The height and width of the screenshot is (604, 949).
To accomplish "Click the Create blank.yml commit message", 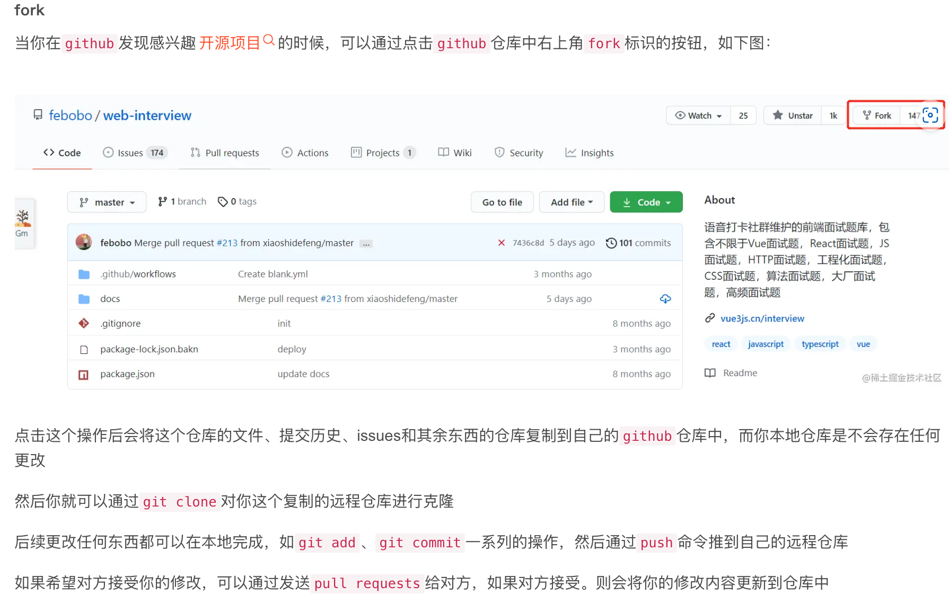I will point(273,274).
